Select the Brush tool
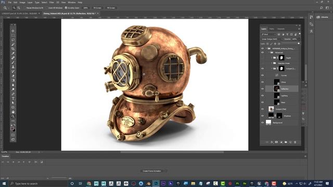333x187 pixels. (x=13, y=62)
